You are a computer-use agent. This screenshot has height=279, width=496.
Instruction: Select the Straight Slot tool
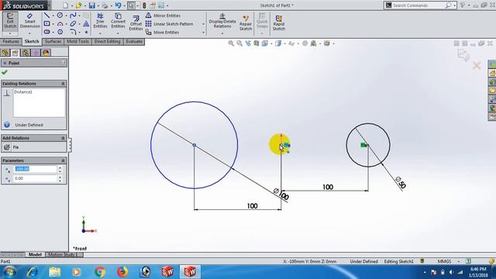(46, 32)
